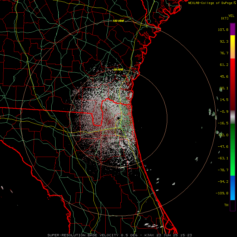Click the 50 NMI range ring label
237x237 pixels.
pos(118,70)
